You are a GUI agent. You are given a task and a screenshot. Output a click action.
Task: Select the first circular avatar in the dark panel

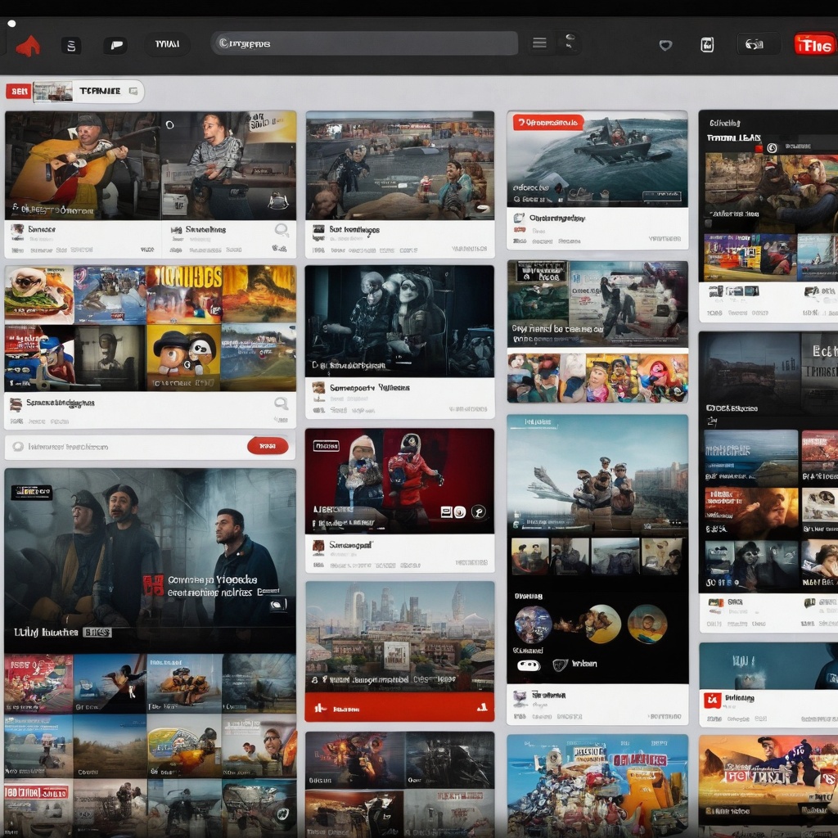click(x=532, y=624)
